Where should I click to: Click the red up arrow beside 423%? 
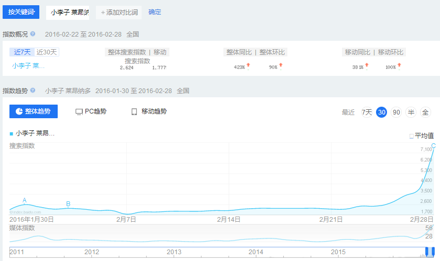point(249,66)
